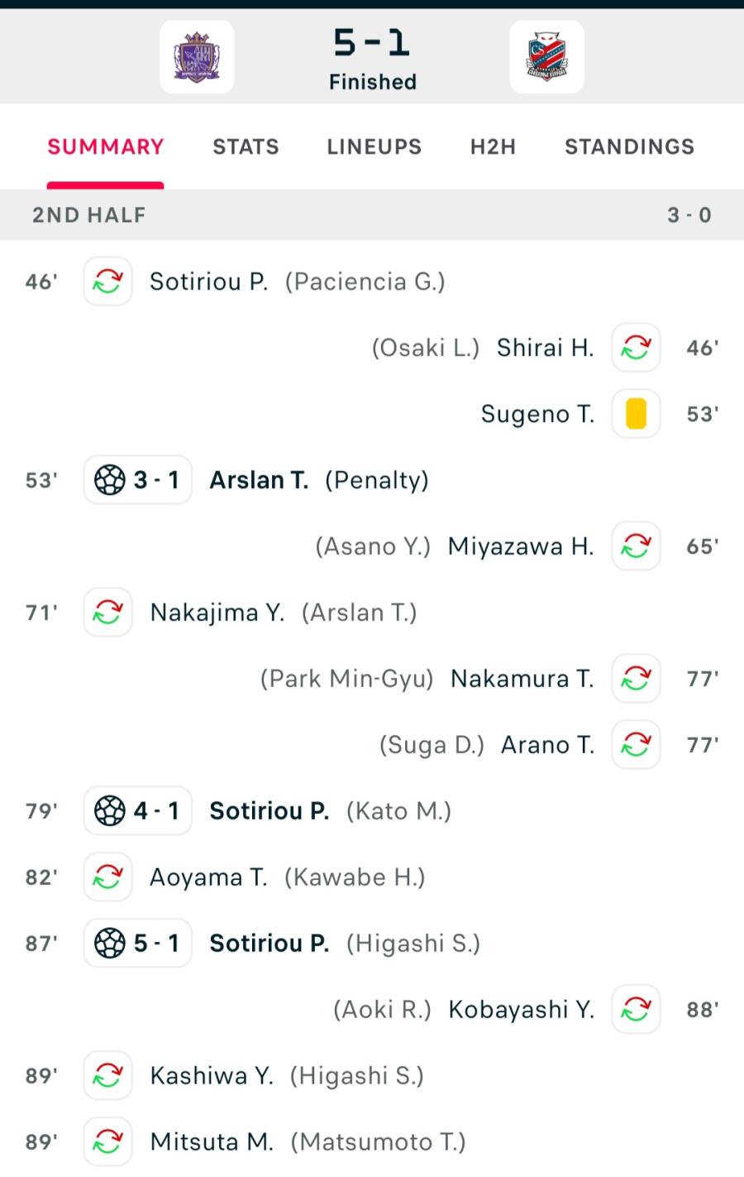Open the away team red crest logo
This screenshot has width=744, height=1177.
[x=546, y=56]
